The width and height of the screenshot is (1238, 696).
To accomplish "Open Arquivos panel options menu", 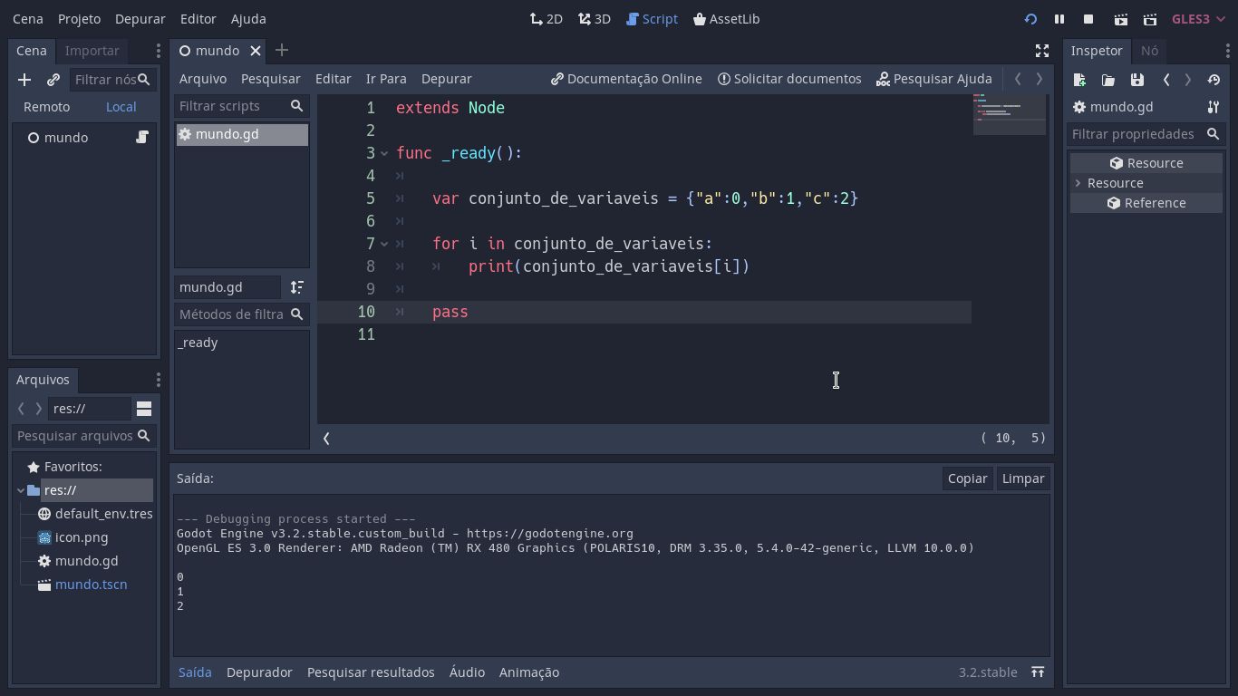I will point(158,380).
